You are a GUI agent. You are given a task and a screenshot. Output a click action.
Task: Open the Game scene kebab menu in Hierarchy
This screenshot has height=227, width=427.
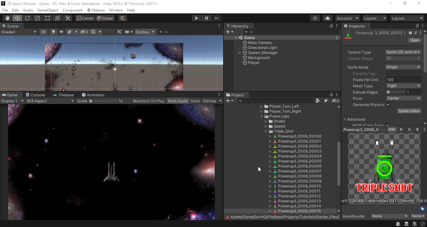337,38
